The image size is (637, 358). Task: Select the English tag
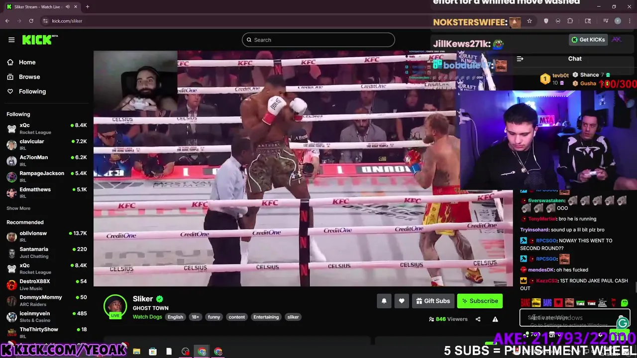pos(175,317)
